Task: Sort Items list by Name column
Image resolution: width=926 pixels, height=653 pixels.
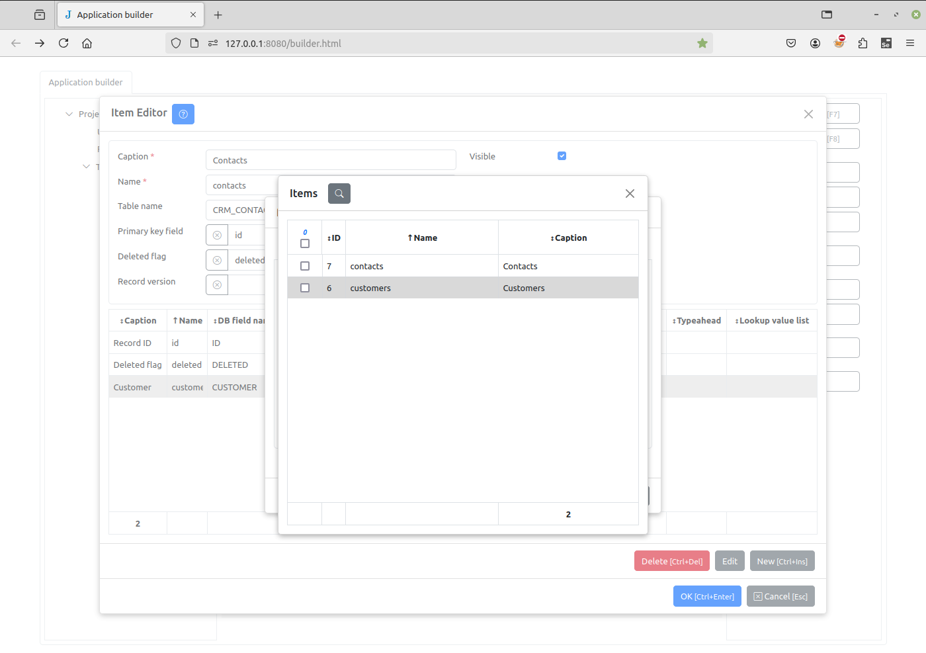Action: pyautogui.click(x=422, y=238)
